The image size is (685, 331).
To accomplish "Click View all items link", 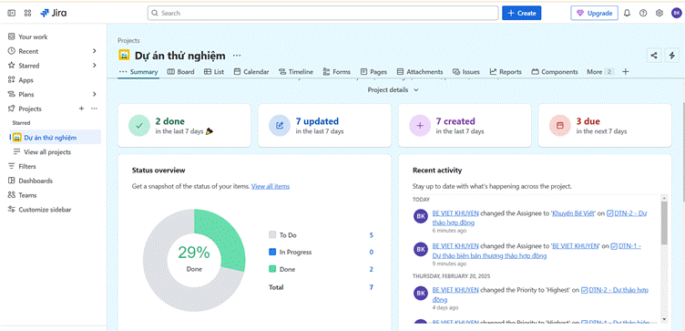I will pos(271,186).
